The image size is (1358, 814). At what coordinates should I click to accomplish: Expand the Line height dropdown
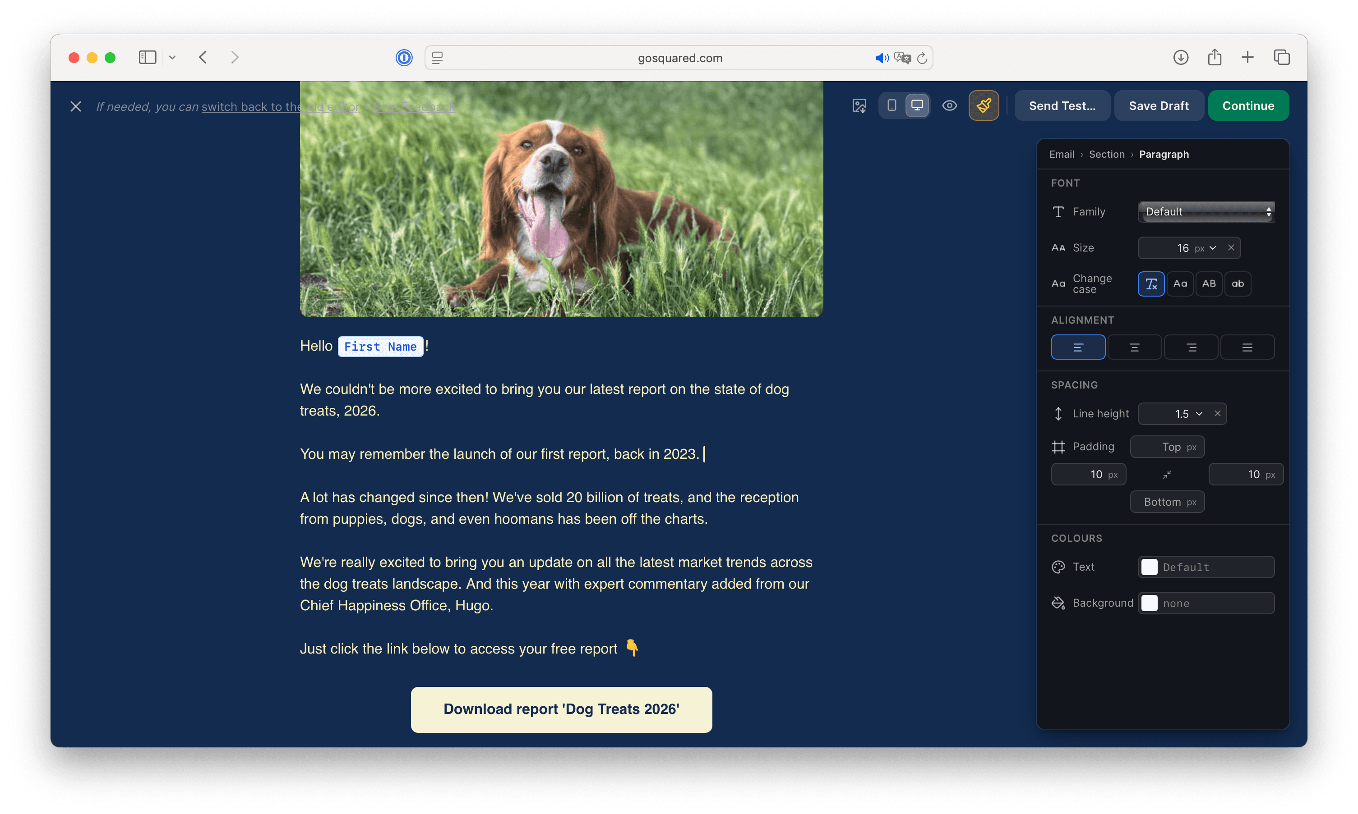pos(1199,414)
